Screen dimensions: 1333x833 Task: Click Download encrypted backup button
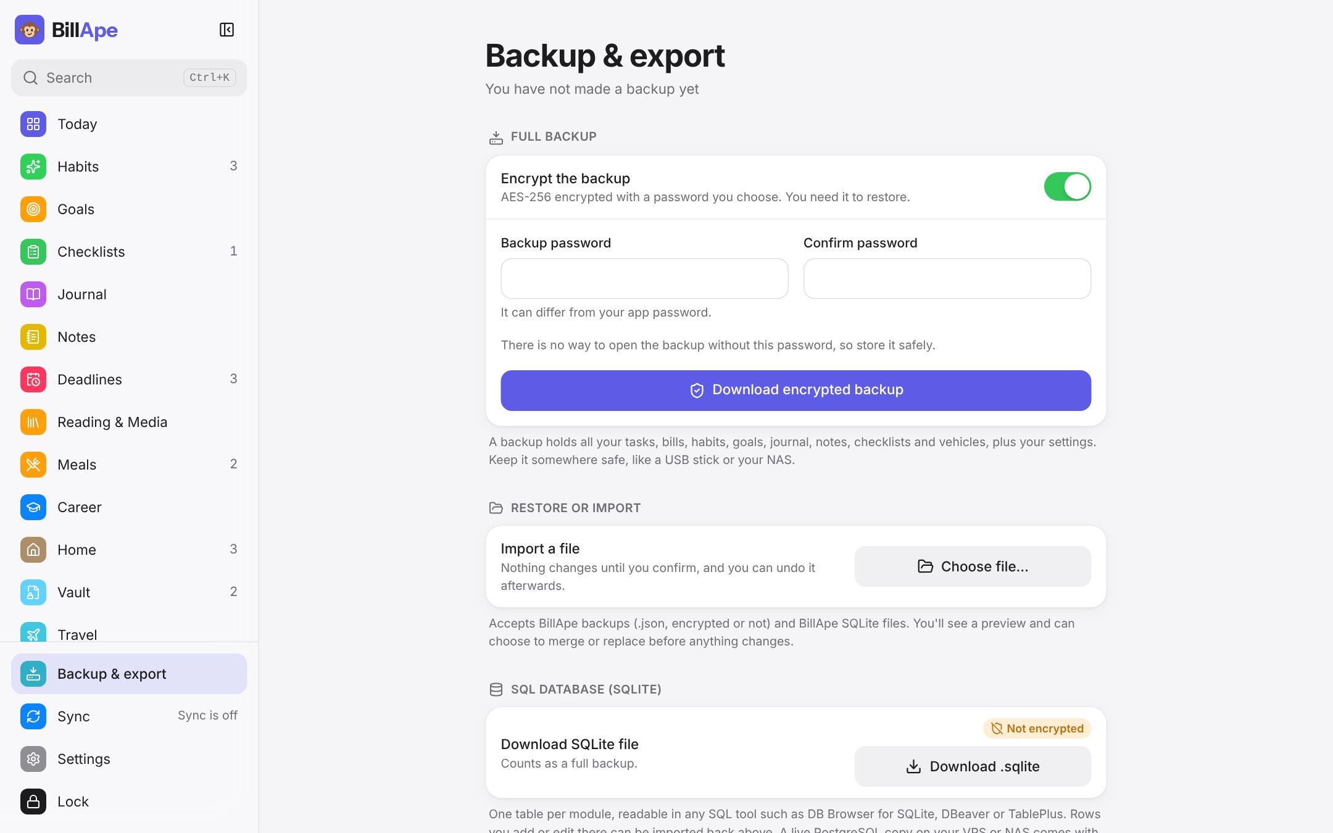point(795,391)
